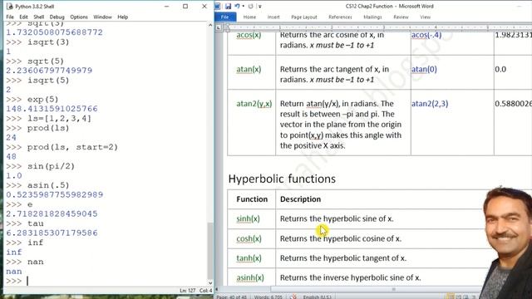Click the Redo icon in Word's toolbar
This screenshot has height=299, width=532.
click(250, 6)
